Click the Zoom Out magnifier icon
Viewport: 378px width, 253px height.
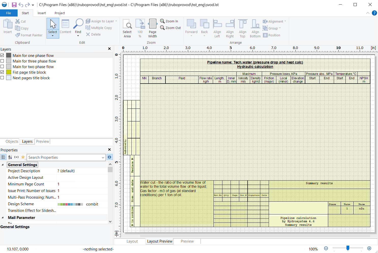(x=162, y=28)
